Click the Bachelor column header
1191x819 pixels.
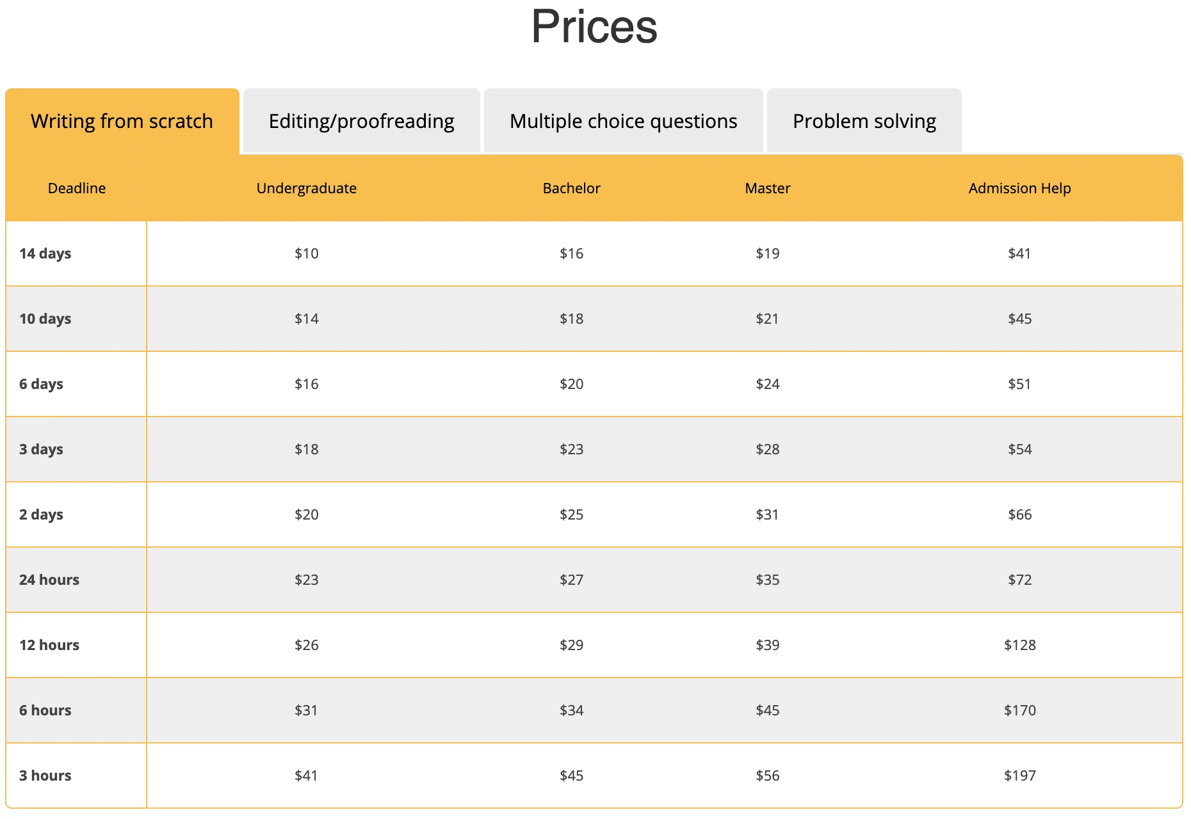pyautogui.click(x=571, y=188)
